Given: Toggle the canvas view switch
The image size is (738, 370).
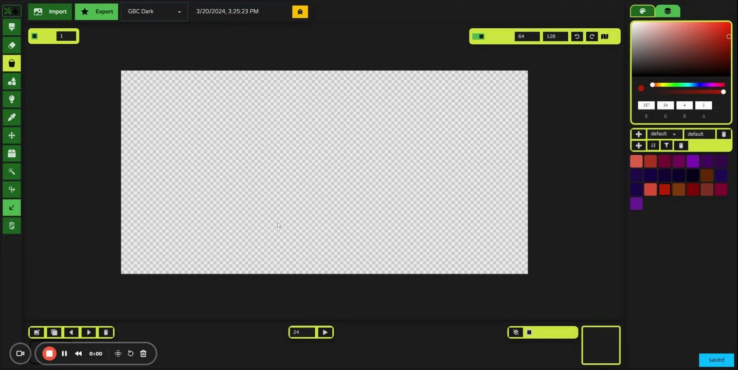Looking at the screenshot, I should [479, 36].
